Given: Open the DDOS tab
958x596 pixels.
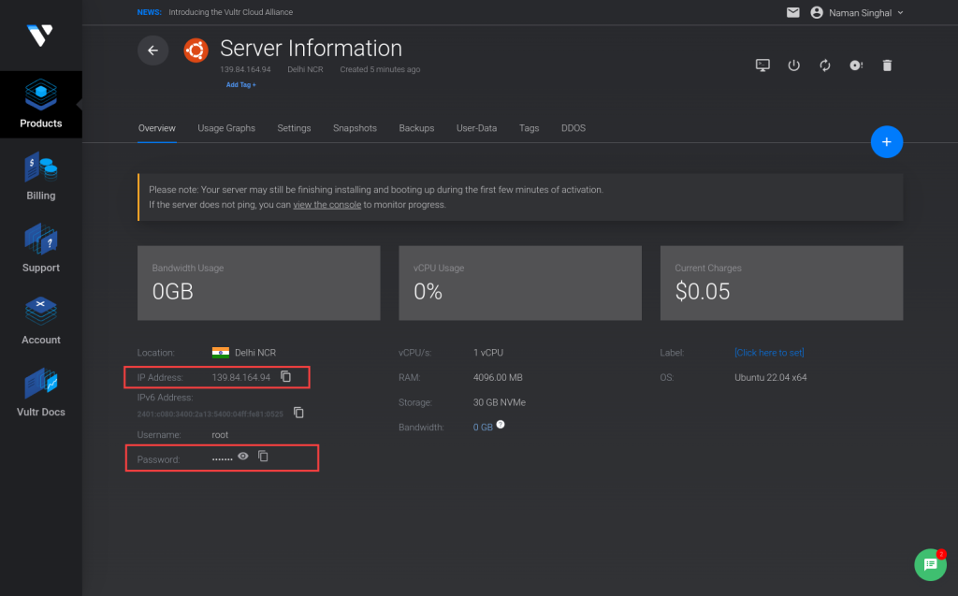Looking at the screenshot, I should tap(573, 128).
